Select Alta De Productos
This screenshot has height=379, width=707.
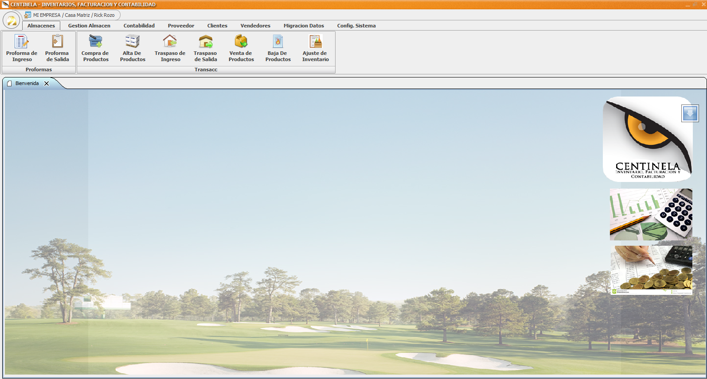[x=133, y=48]
